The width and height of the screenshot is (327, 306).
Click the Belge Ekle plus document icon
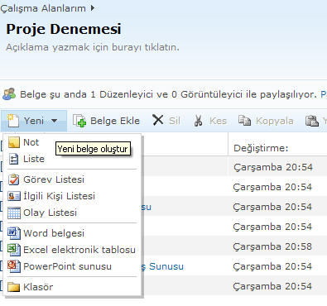click(79, 121)
